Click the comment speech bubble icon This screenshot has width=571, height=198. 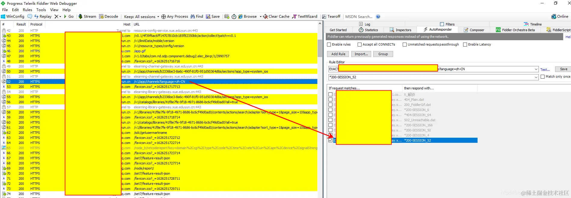coord(29,16)
